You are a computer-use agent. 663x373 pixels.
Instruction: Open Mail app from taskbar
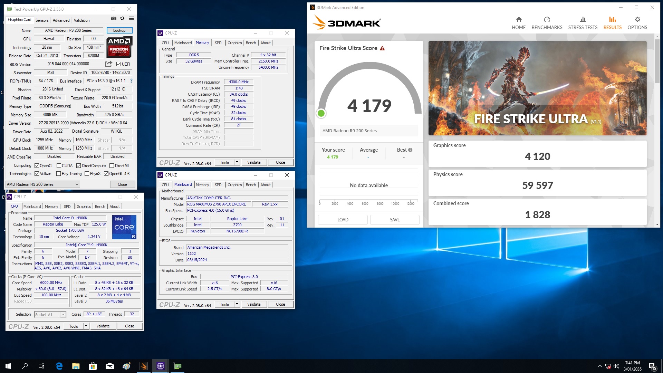coord(110,366)
